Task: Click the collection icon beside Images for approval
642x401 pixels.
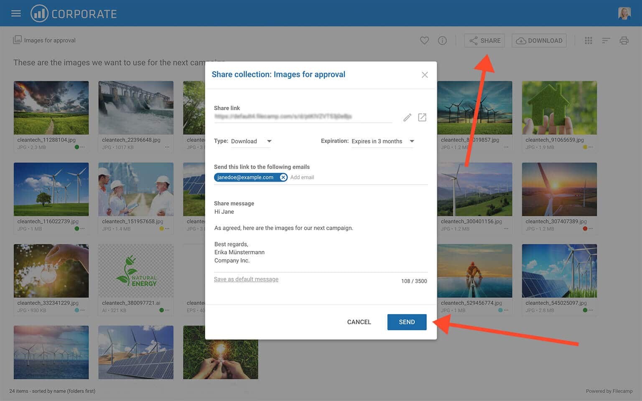Action: click(17, 40)
